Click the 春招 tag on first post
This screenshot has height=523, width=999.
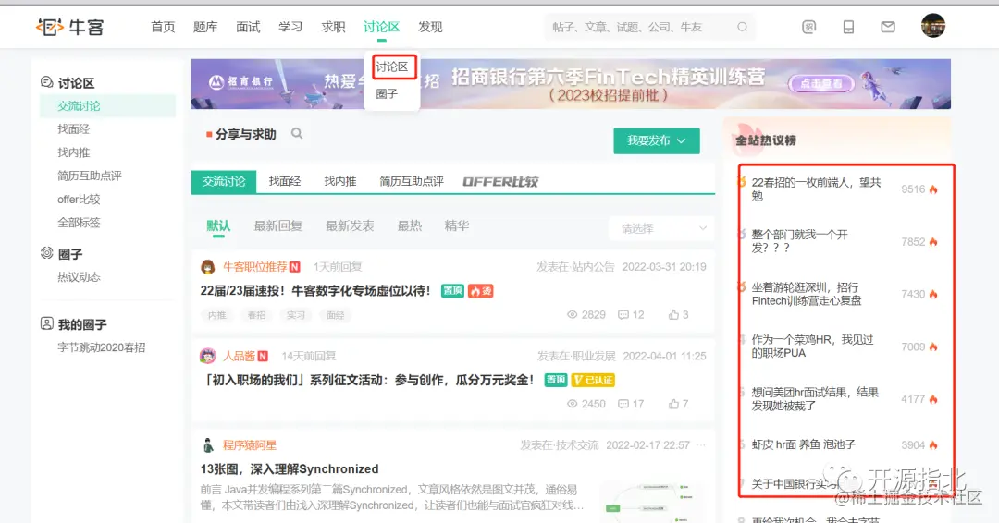click(256, 315)
